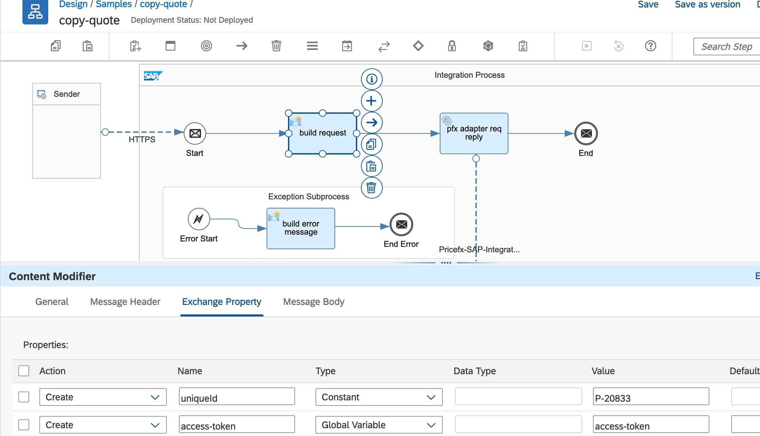Switch to the Message Header tab

tap(125, 302)
